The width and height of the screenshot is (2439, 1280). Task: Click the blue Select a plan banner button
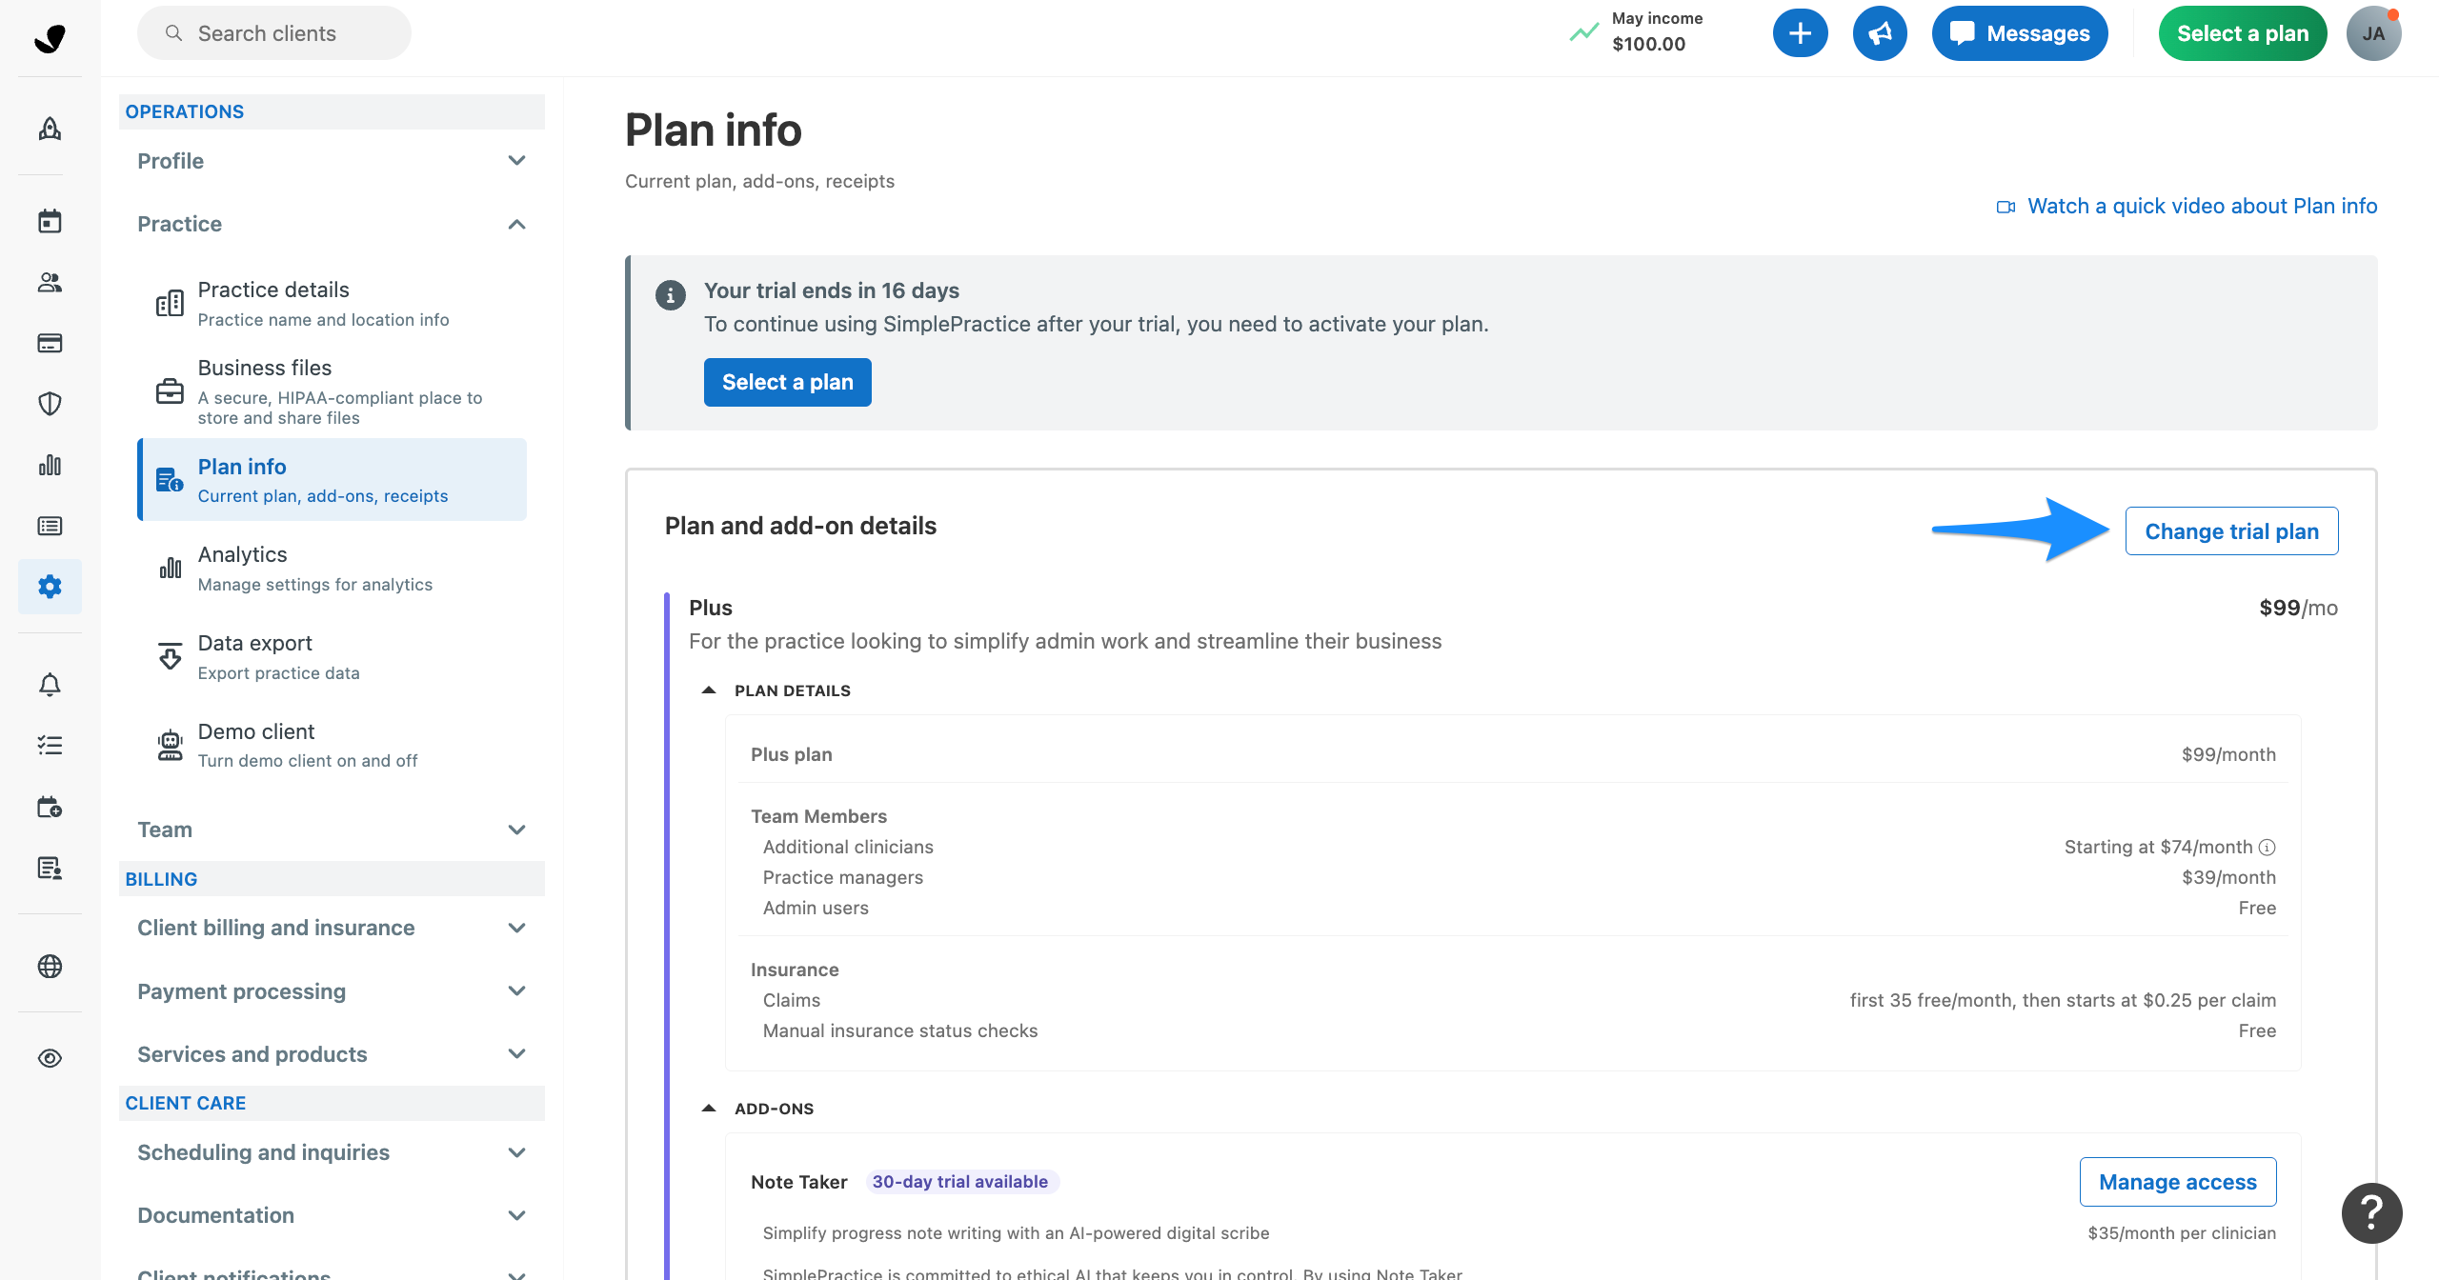point(787,382)
